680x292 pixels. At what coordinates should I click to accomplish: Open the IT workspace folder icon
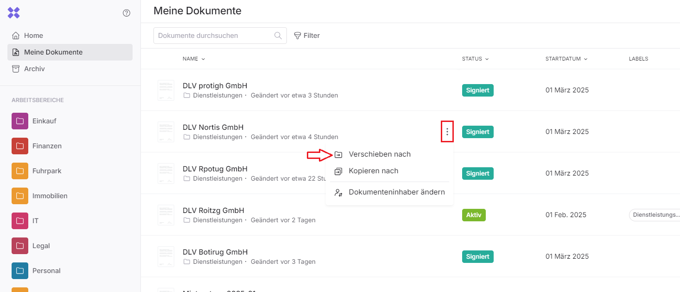pyautogui.click(x=20, y=221)
